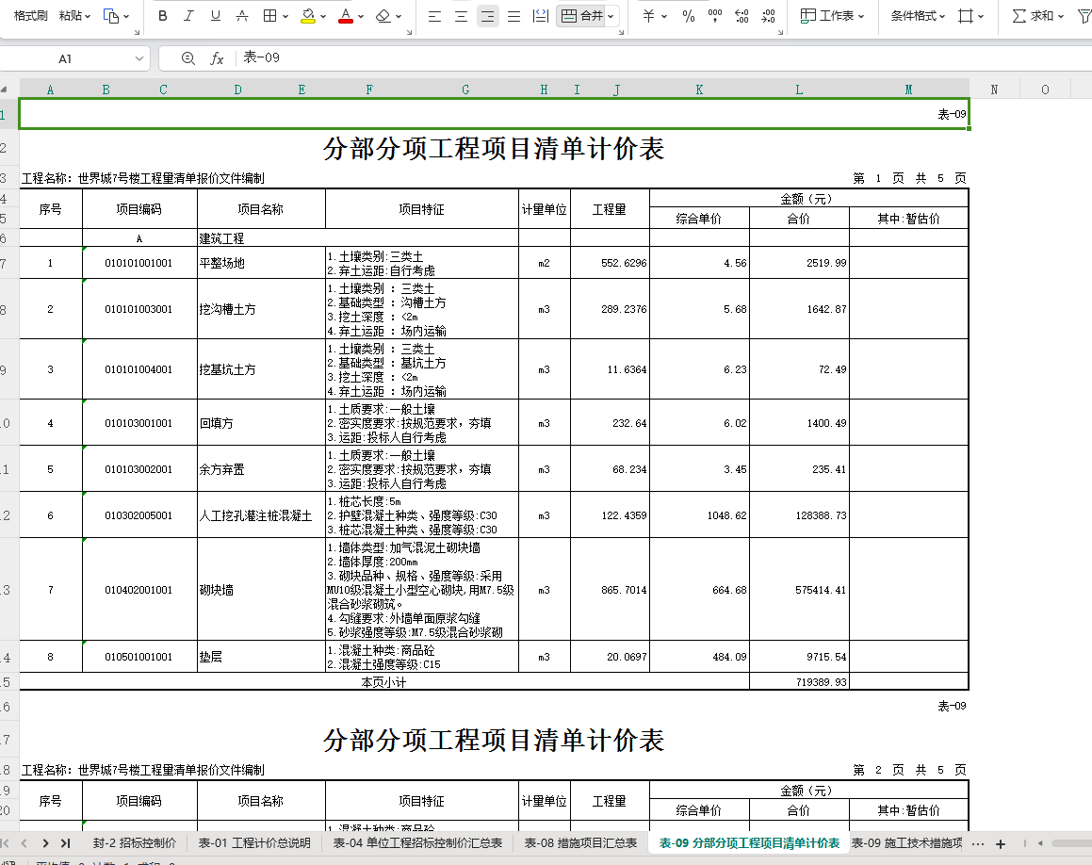Click the formula bar input showing 表-09
The image size is (1092, 865).
click(x=661, y=57)
